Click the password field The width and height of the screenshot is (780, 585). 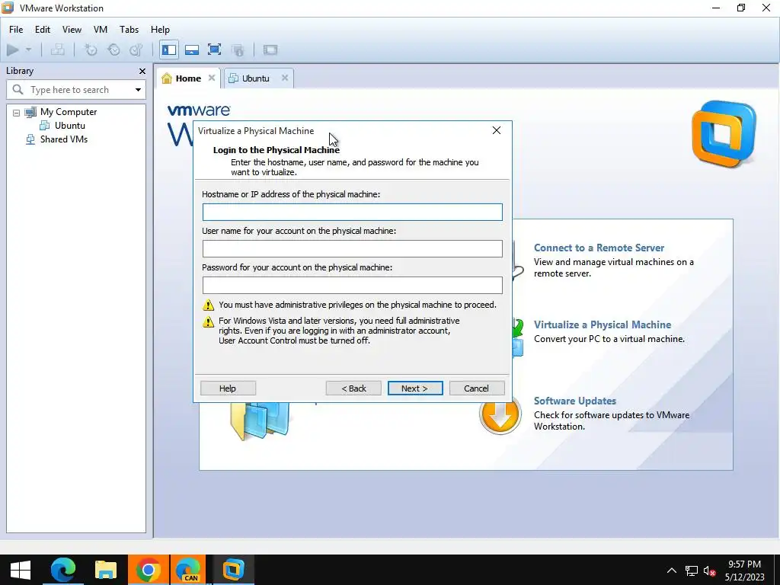click(x=352, y=285)
